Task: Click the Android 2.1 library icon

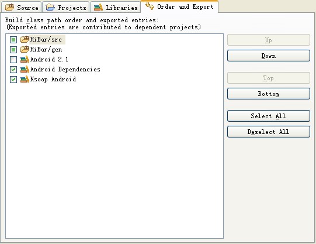Action: click(25, 59)
